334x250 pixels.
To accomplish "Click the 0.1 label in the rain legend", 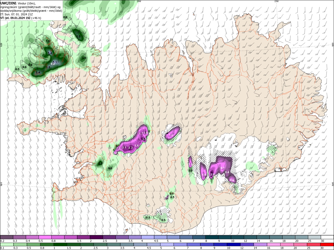I will click(x=2, y=248).
